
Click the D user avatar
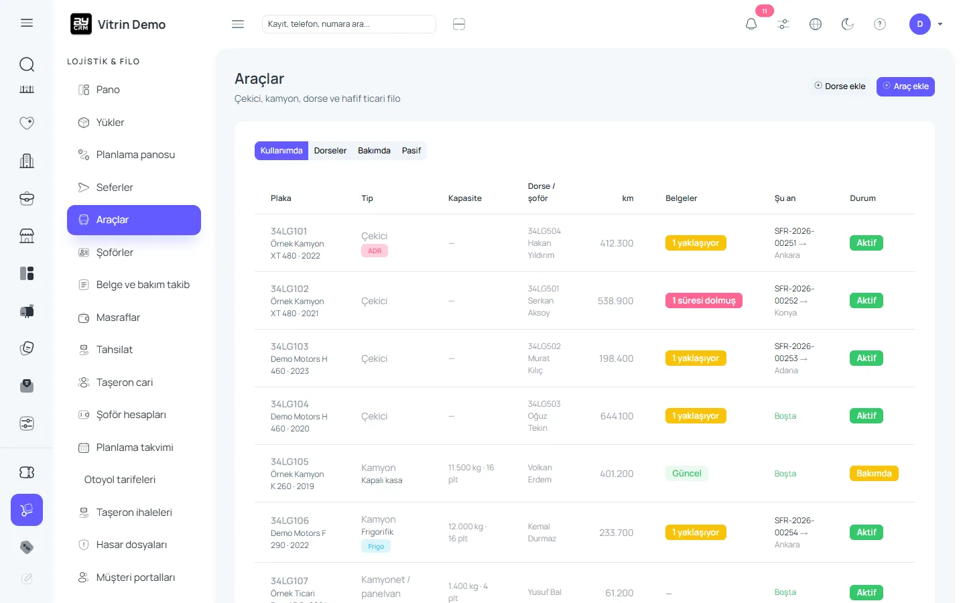(920, 24)
